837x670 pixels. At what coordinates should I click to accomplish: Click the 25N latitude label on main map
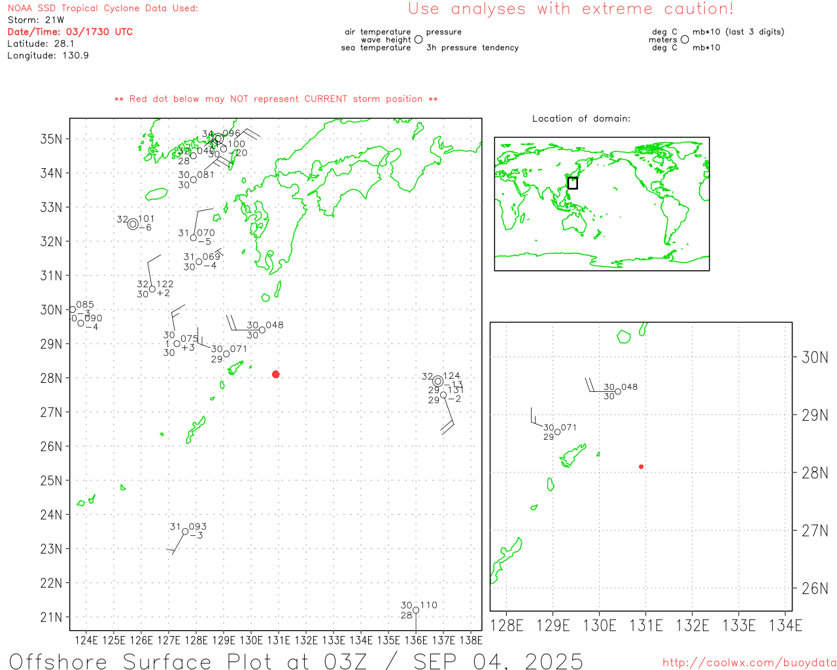pyautogui.click(x=51, y=480)
